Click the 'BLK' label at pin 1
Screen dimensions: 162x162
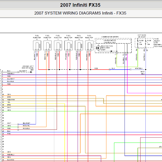(x=9, y=71)
